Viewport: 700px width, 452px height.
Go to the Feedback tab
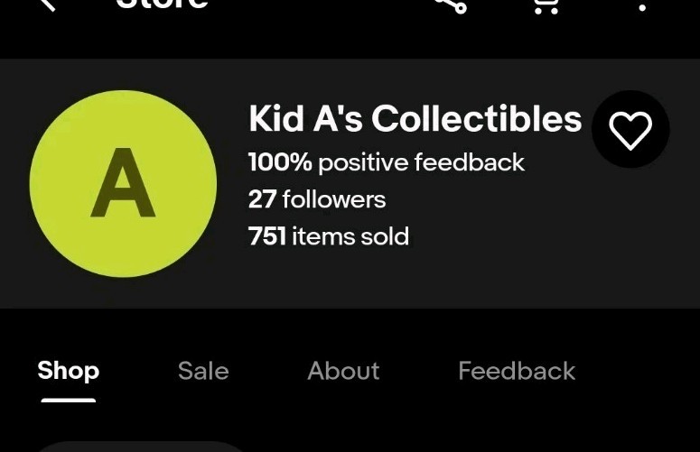point(516,371)
